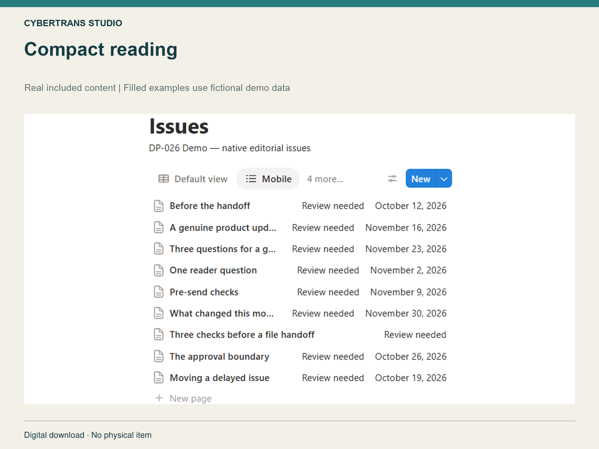Click the page icon beside The approval boundary
The image size is (599, 449).
pos(159,356)
